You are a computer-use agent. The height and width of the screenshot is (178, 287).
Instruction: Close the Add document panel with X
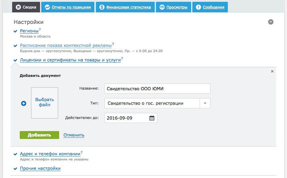point(272,71)
